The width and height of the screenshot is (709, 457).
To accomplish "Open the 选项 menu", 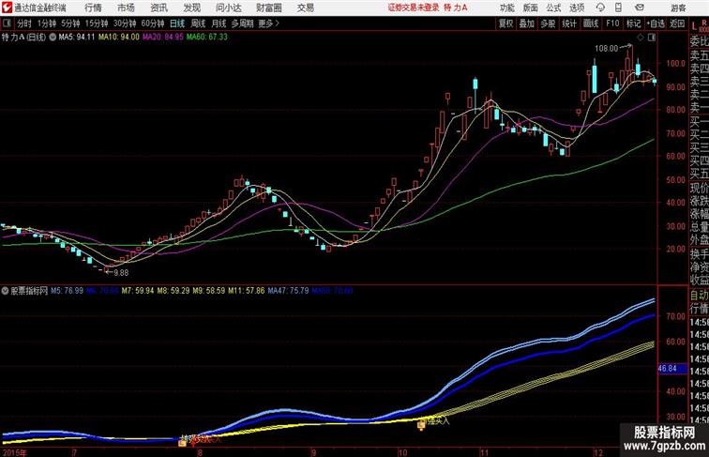I will 577,8.
